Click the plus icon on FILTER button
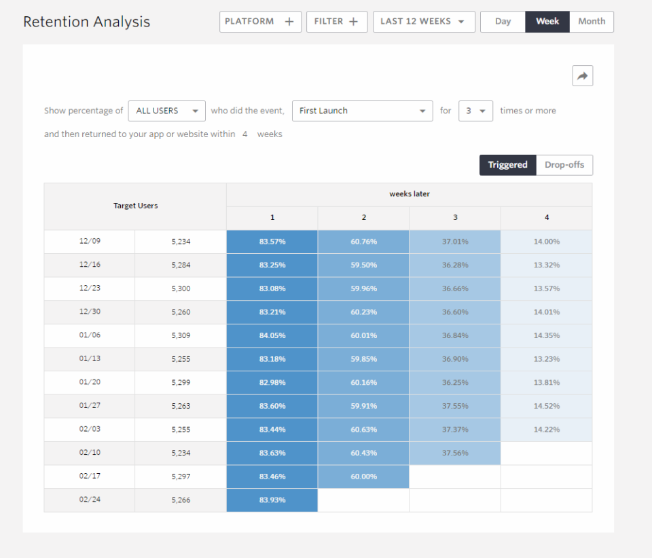652x558 pixels. click(353, 22)
